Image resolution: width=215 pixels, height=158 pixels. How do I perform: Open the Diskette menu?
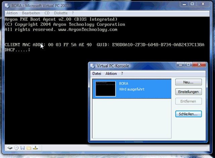(x=61, y=13)
